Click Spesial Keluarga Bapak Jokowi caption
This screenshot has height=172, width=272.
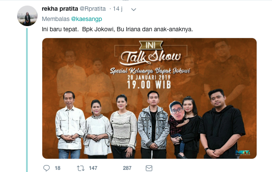tap(150, 71)
